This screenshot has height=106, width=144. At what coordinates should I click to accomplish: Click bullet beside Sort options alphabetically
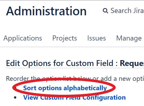click(x=16, y=88)
